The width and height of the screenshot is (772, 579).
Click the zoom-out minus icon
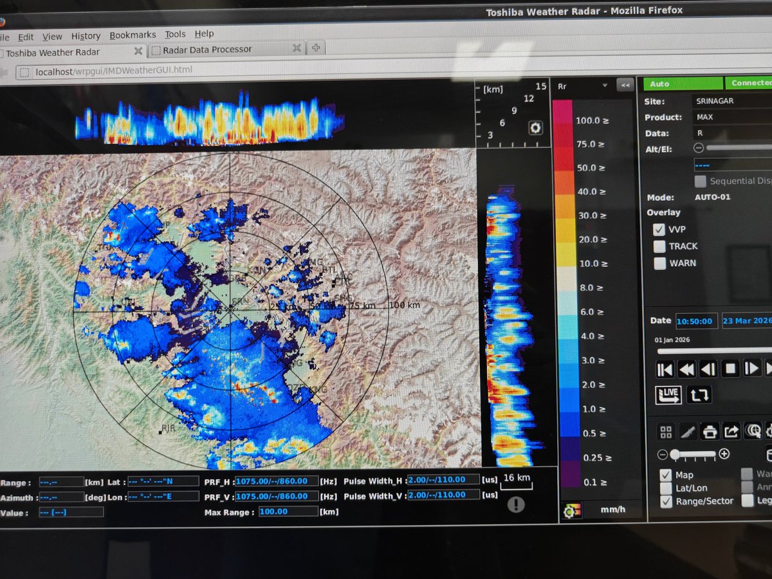point(662,455)
